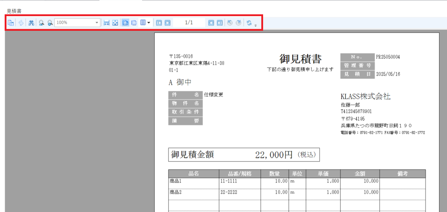Click the 物件名 label cell

[x=185, y=103]
